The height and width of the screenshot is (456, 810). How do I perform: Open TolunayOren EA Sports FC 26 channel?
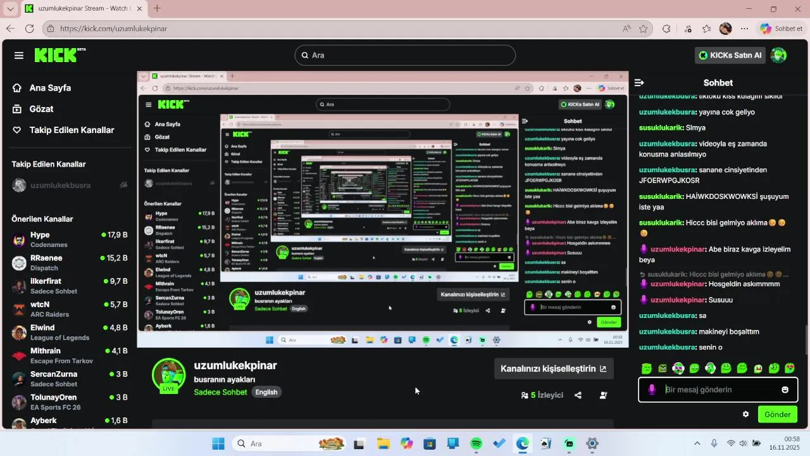[70, 402]
